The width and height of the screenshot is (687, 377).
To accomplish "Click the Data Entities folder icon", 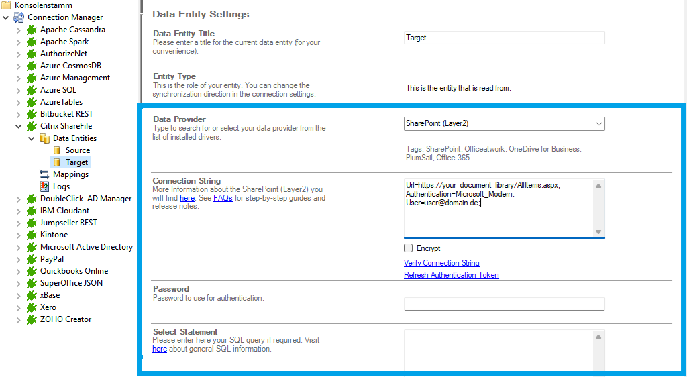I will tap(44, 138).
